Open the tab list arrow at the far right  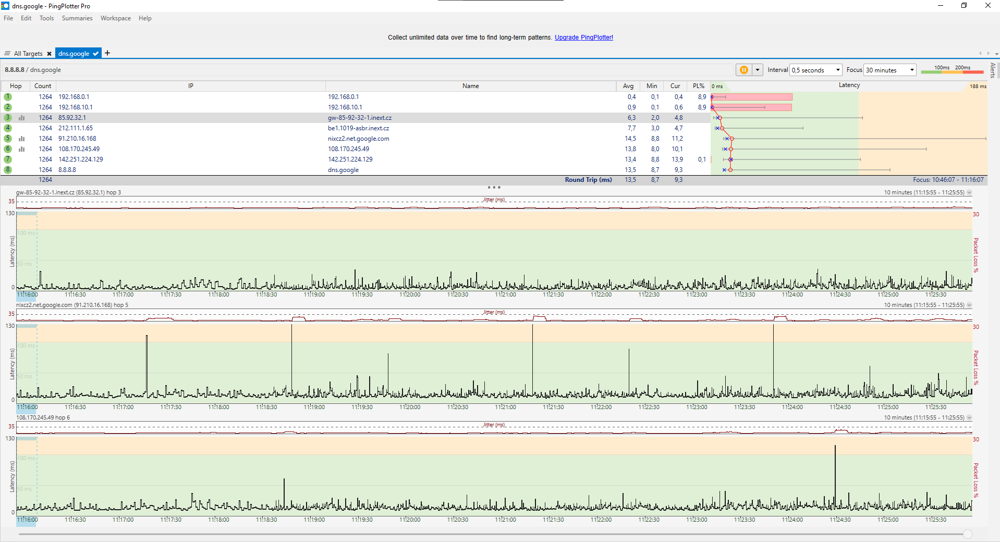tap(996, 54)
